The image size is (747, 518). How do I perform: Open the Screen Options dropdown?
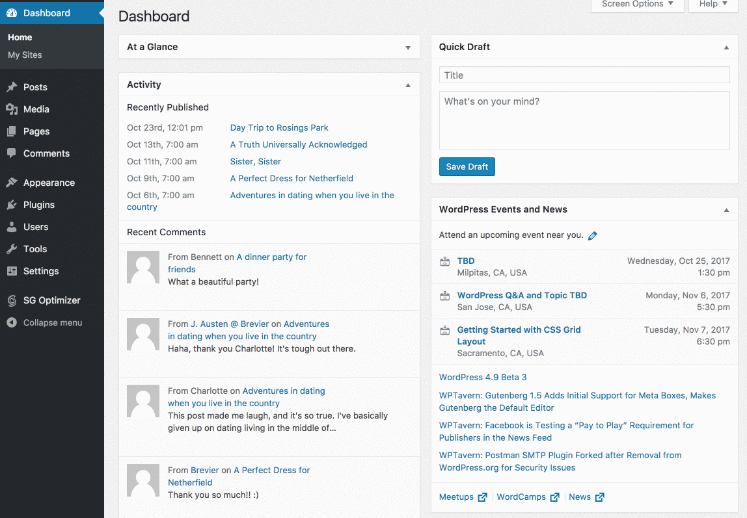[x=638, y=5]
